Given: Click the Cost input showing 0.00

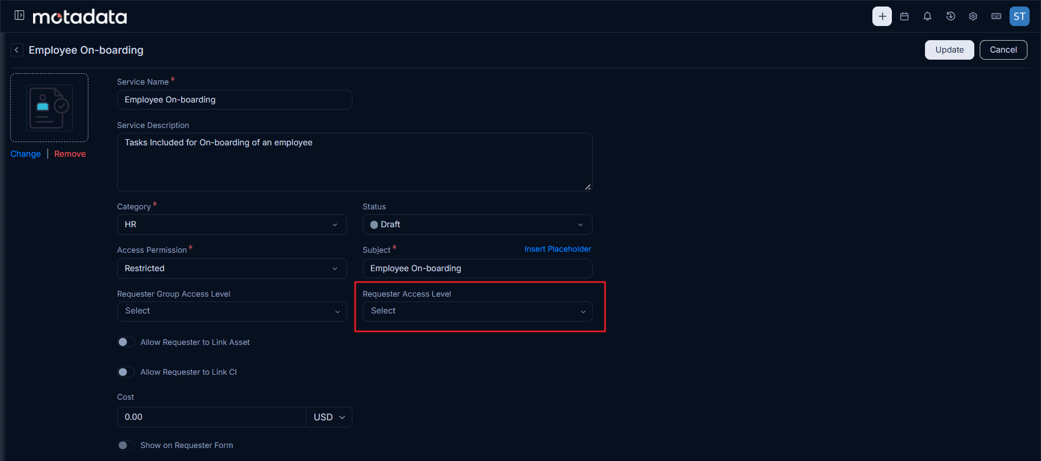Looking at the screenshot, I should click(211, 417).
